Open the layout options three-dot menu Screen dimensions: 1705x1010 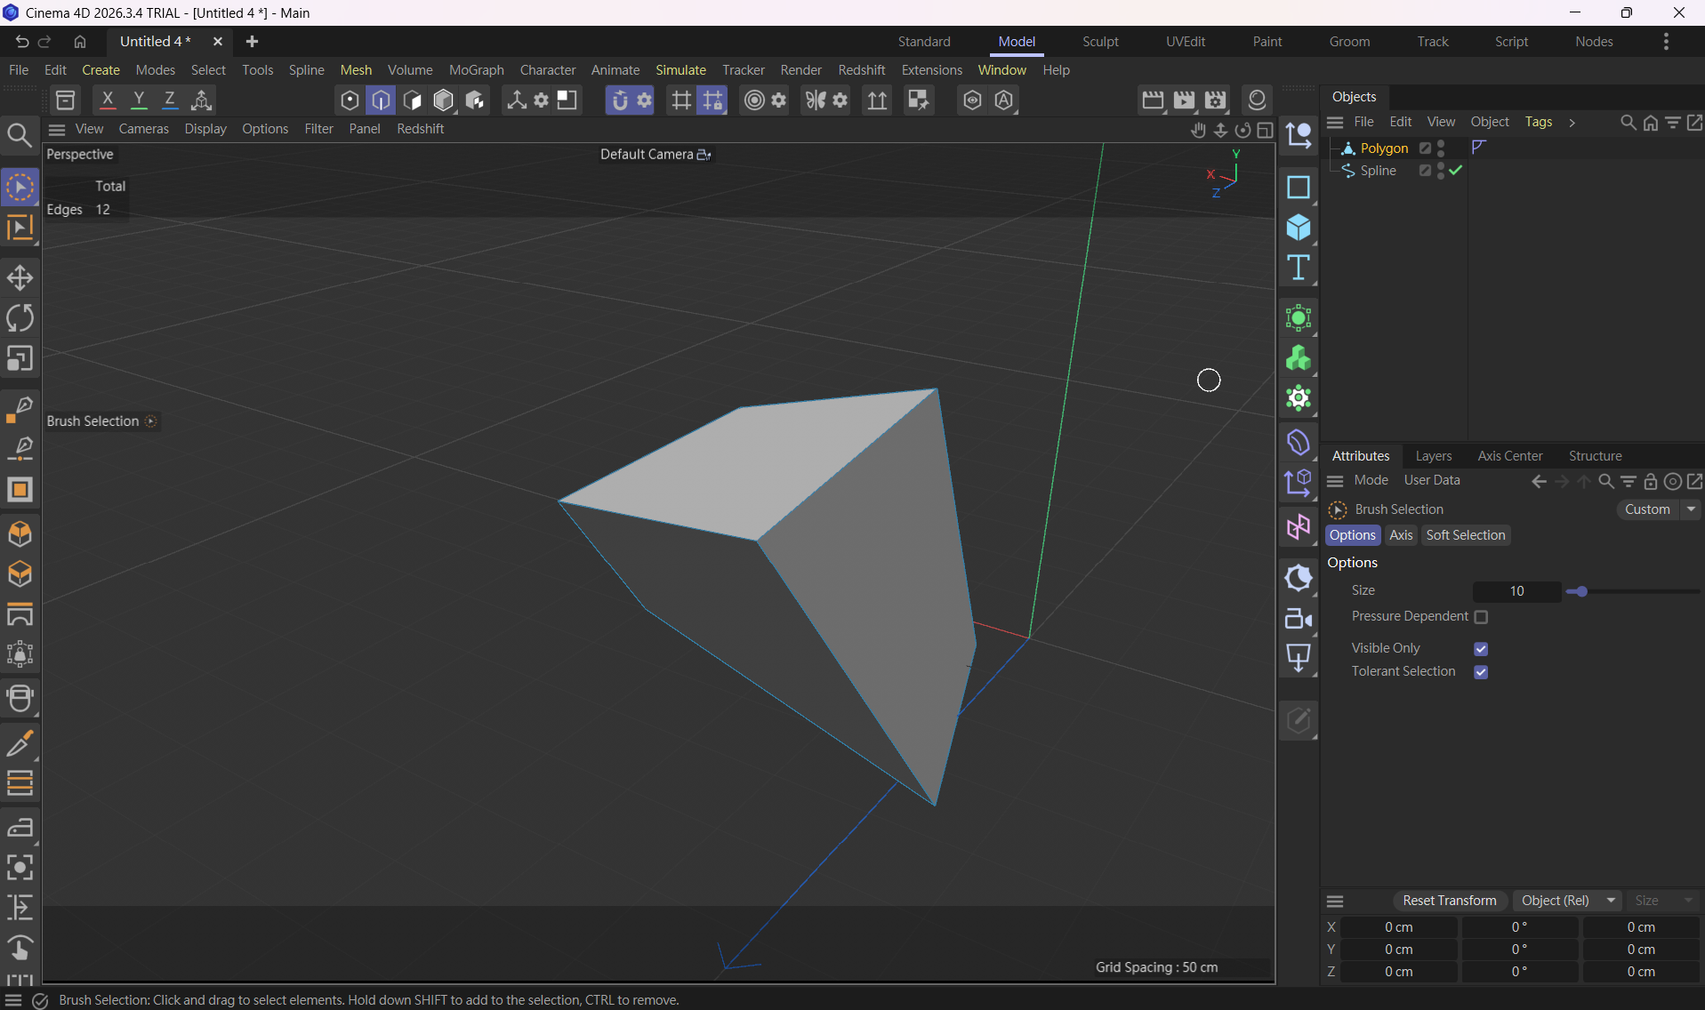pyautogui.click(x=1666, y=42)
